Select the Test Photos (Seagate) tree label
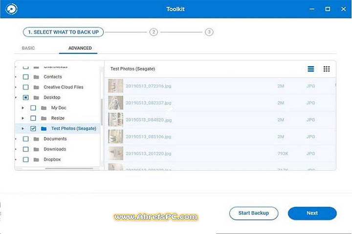Image resolution: width=352 pixels, height=234 pixels. 74,129
